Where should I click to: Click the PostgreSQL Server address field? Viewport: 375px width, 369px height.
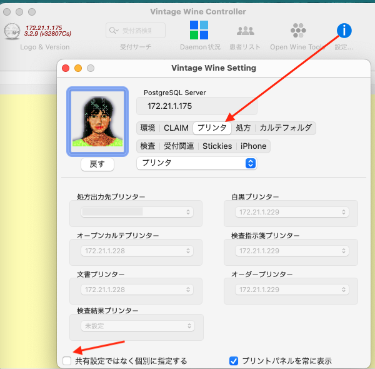[x=196, y=106]
